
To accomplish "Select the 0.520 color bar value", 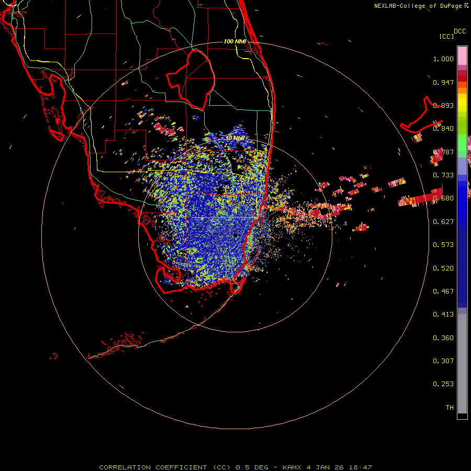I will pyautogui.click(x=443, y=268).
